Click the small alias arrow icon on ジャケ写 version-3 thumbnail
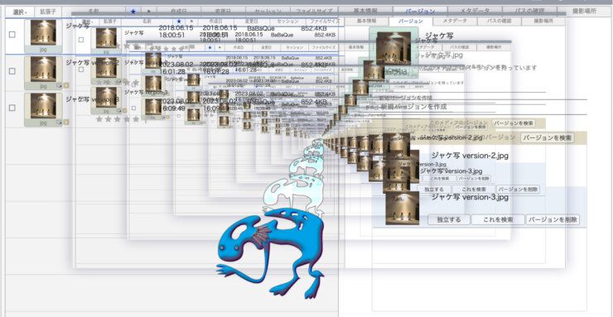 60,122
